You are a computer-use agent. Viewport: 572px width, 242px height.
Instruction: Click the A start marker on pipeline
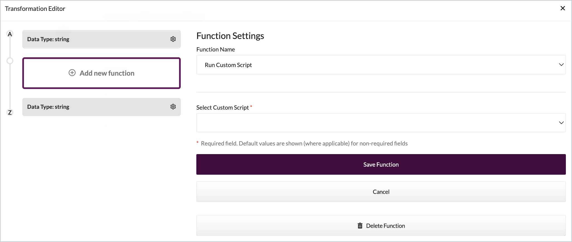[x=10, y=34]
